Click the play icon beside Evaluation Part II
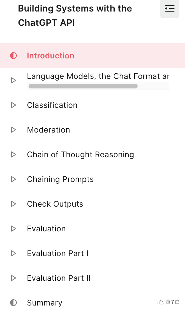 (13, 278)
